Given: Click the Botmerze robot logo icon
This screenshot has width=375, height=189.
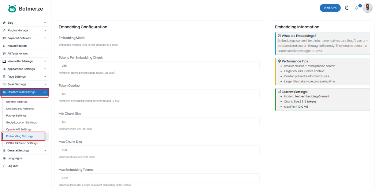Looking at the screenshot, I should point(12,8).
